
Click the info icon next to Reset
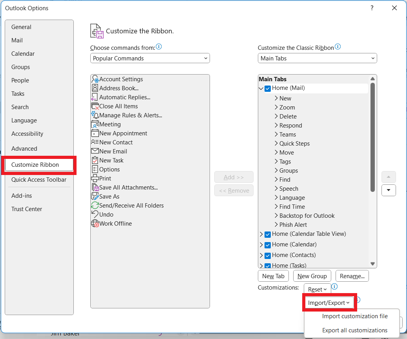coord(334,286)
